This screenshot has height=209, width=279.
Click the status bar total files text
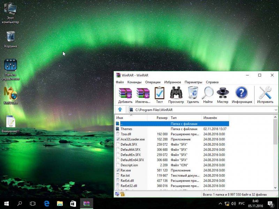[235, 195]
